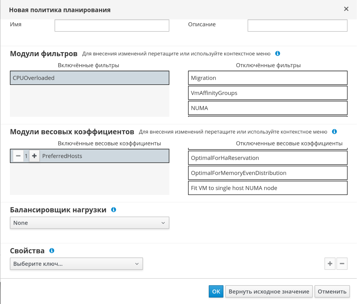This screenshot has width=357, height=304.
Task: Click info icon beside Модули весовых коэффициентов
Action: (334, 131)
